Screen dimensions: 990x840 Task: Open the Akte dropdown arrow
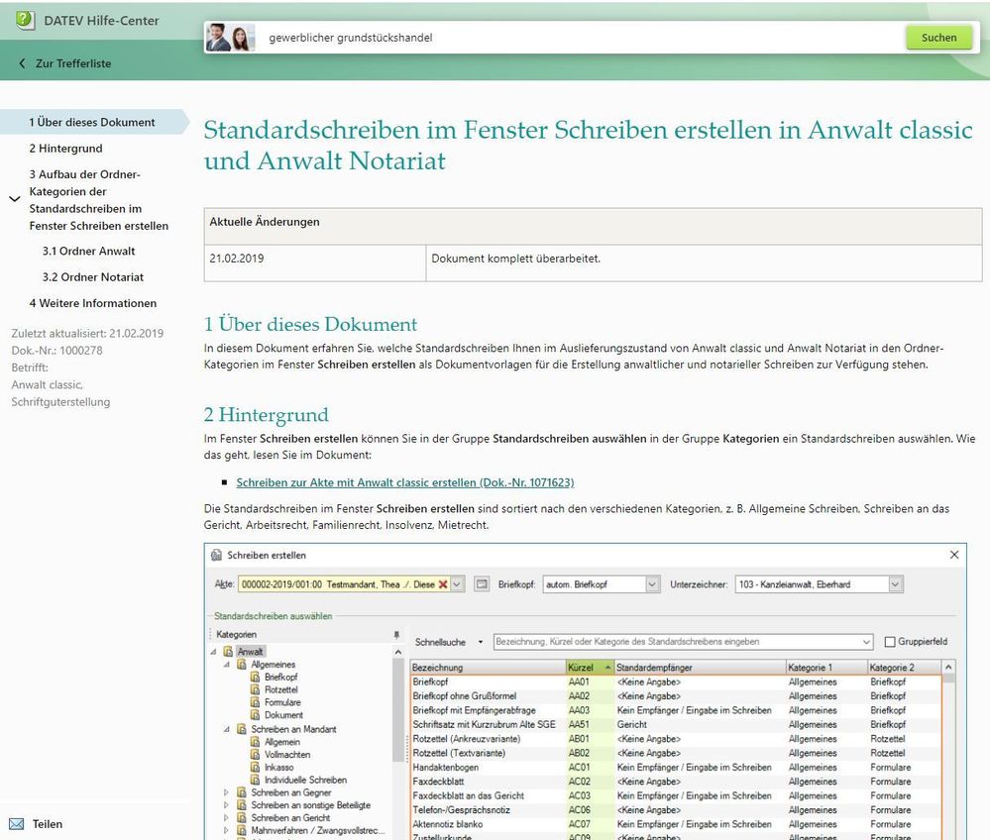(458, 584)
